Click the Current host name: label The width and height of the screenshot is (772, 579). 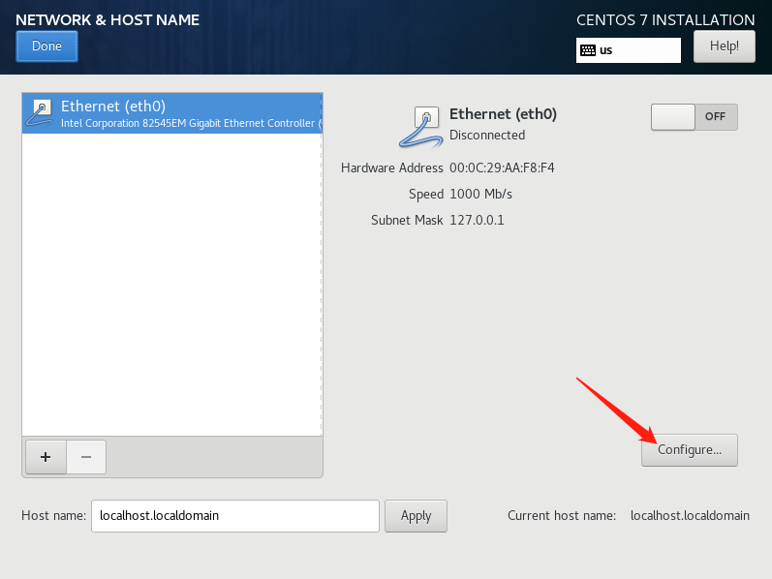[x=562, y=515]
